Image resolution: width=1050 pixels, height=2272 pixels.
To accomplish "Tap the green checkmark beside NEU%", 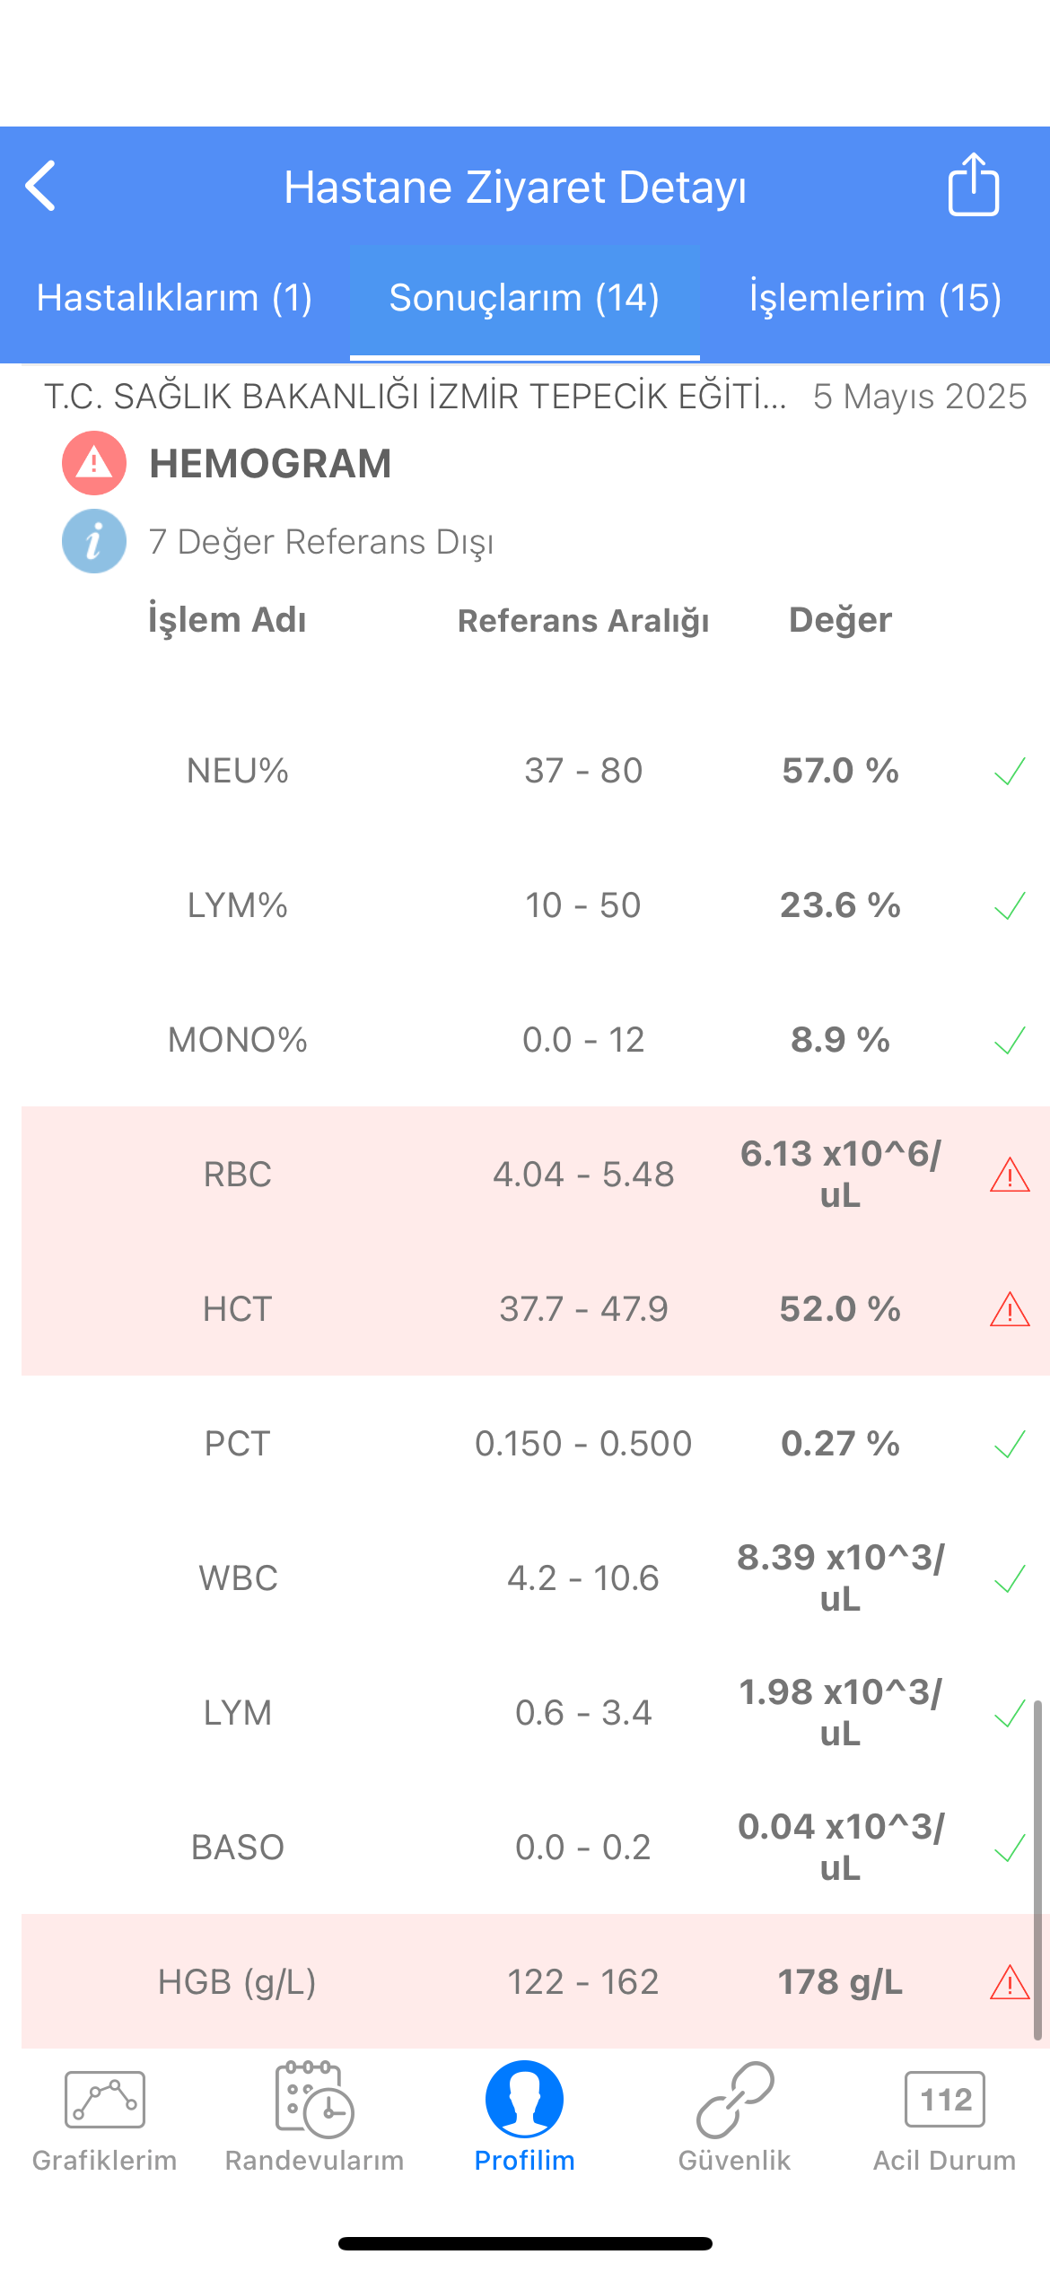I will pos(1010,771).
